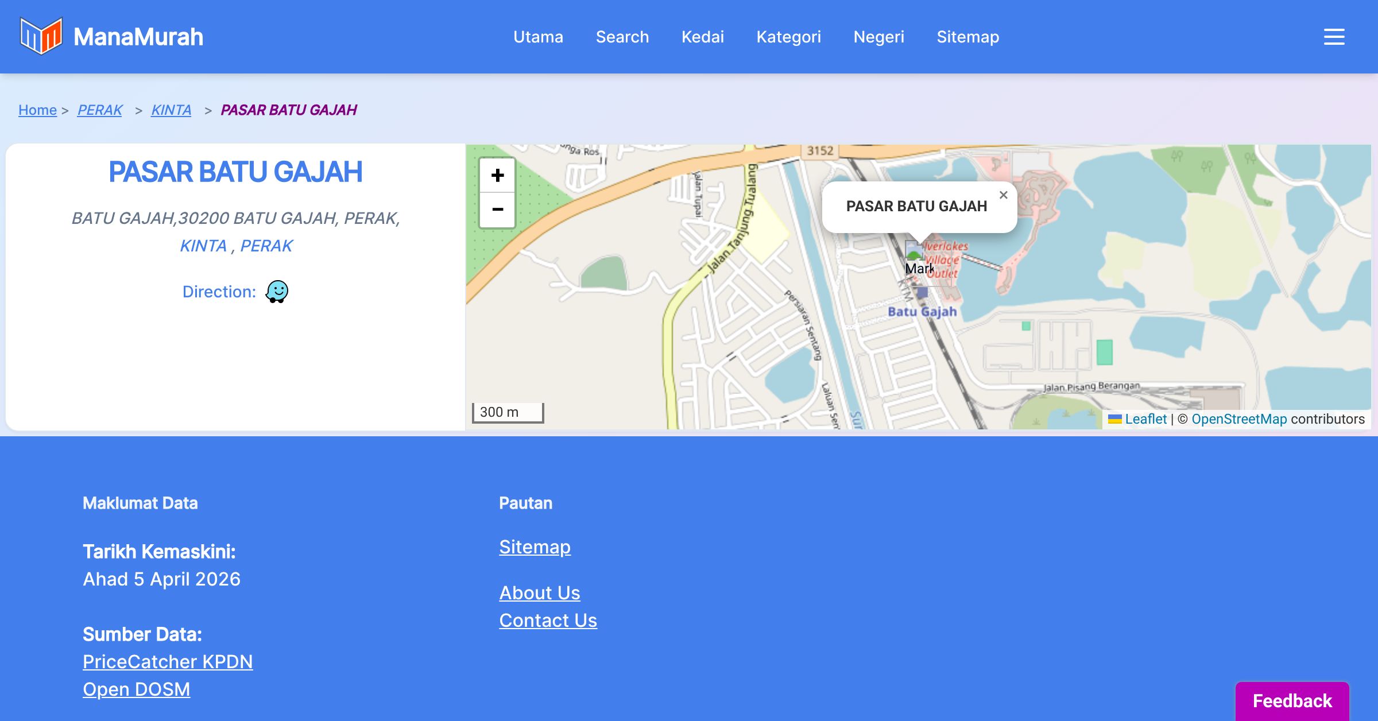
Task: Click the KINTA breadcrumb link
Action: click(x=171, y=110)
